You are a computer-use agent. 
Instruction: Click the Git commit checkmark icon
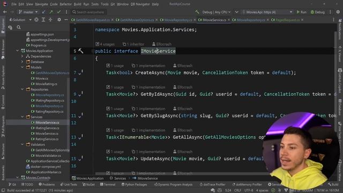coord(58,12)
